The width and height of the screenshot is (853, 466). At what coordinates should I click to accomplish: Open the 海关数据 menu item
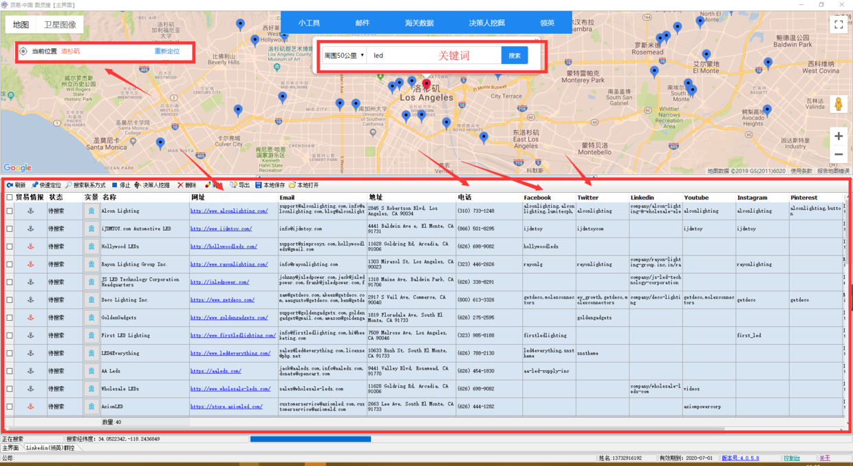pos(419,23)
